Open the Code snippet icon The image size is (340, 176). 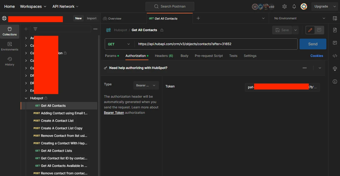click(x=335, y=56)
